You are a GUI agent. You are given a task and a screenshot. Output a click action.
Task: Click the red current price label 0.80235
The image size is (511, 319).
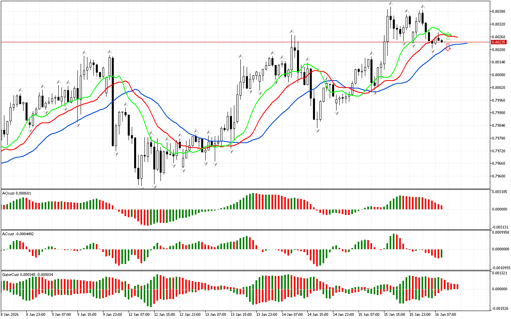499,42
